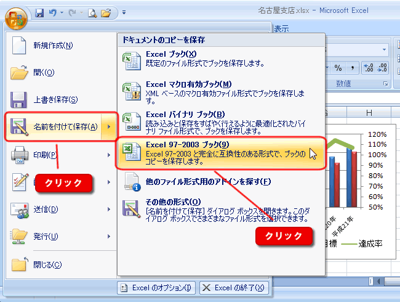Click the macro-enabled workbook icon with warning mark

[x=132, y=91]
